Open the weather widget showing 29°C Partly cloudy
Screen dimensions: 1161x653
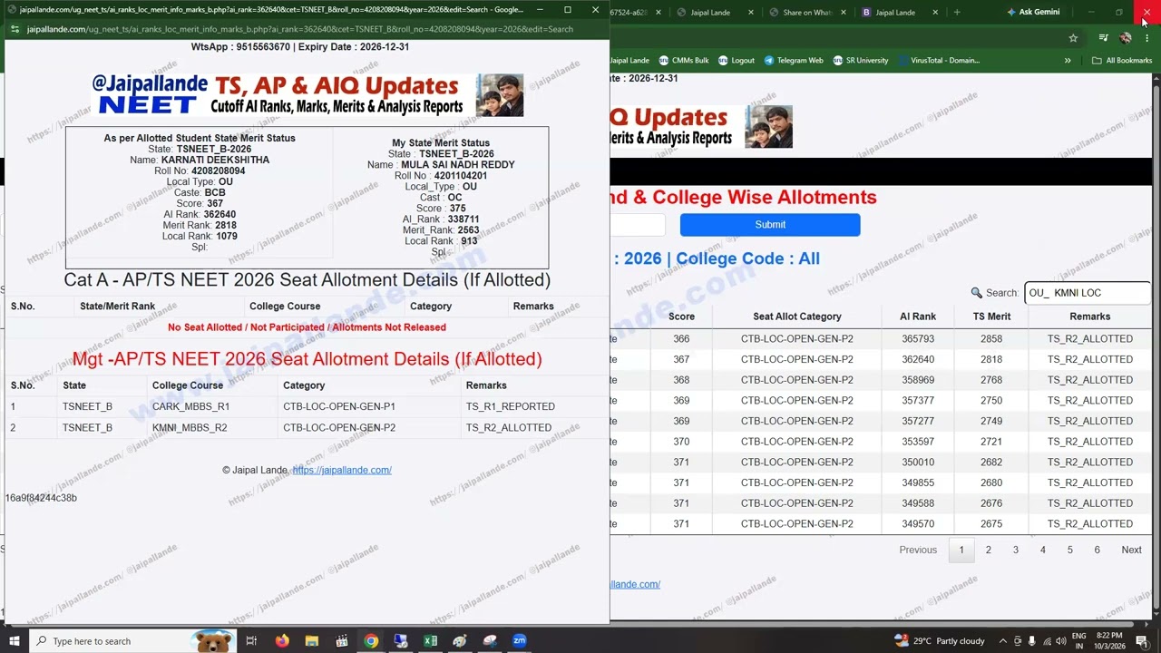(939, 641)
